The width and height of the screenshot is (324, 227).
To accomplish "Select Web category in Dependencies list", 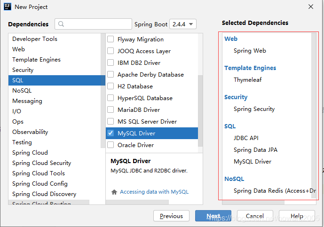I will tap(55, 49).
